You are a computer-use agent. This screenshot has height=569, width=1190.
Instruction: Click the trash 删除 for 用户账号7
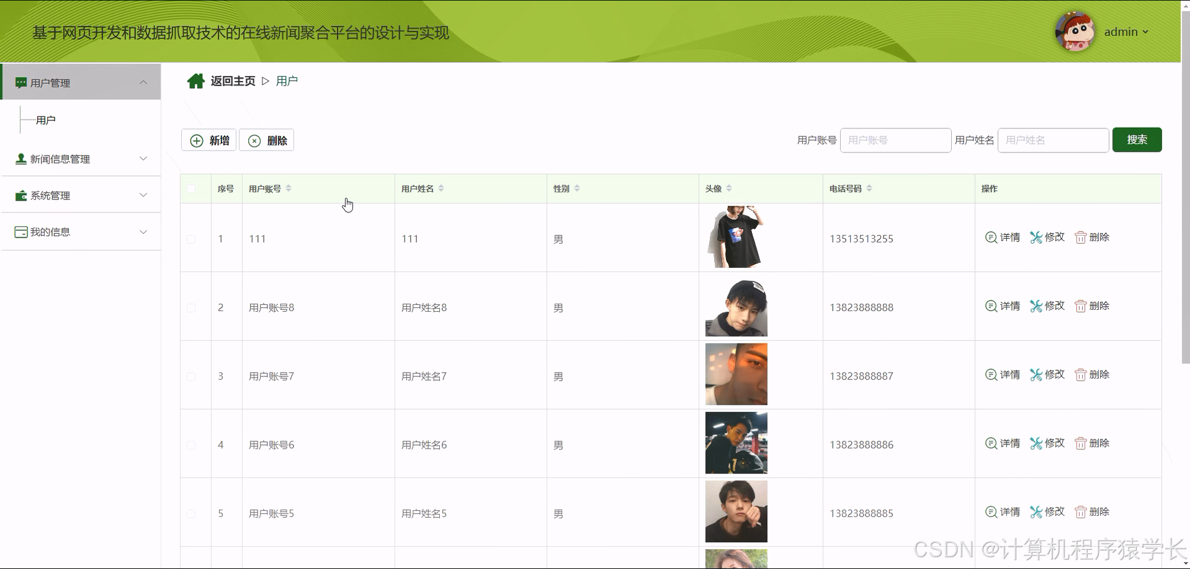pyautogui.click(x=1092, y=374)
